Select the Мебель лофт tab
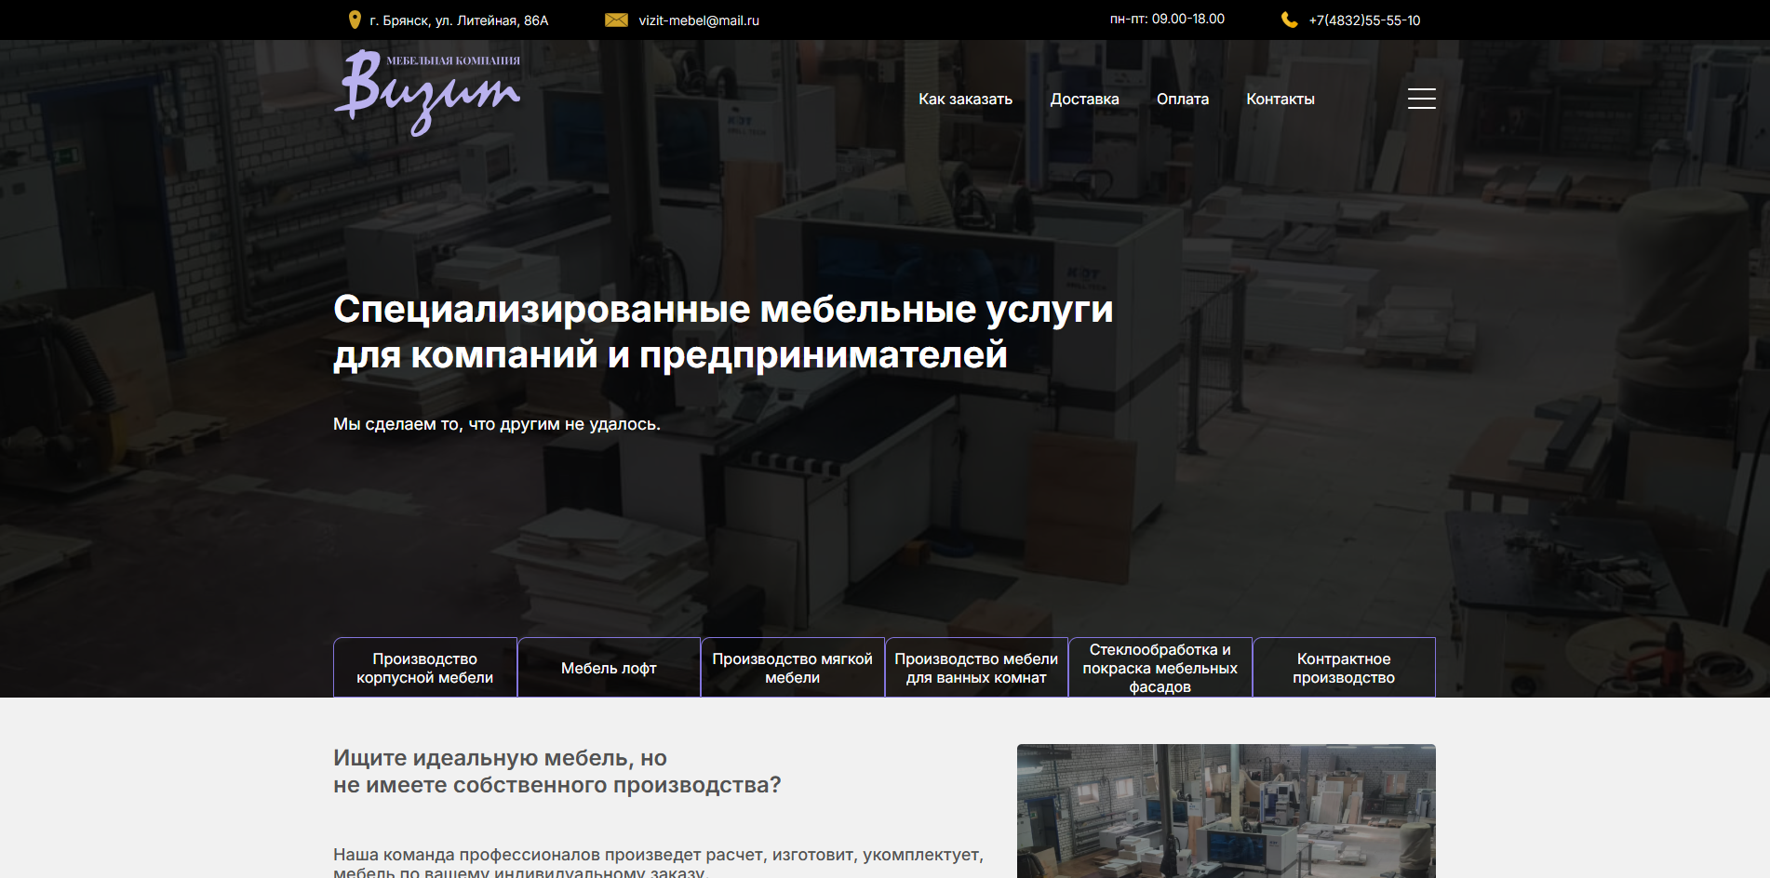This screenshot has height=878, width=1770. click(609, 668)
